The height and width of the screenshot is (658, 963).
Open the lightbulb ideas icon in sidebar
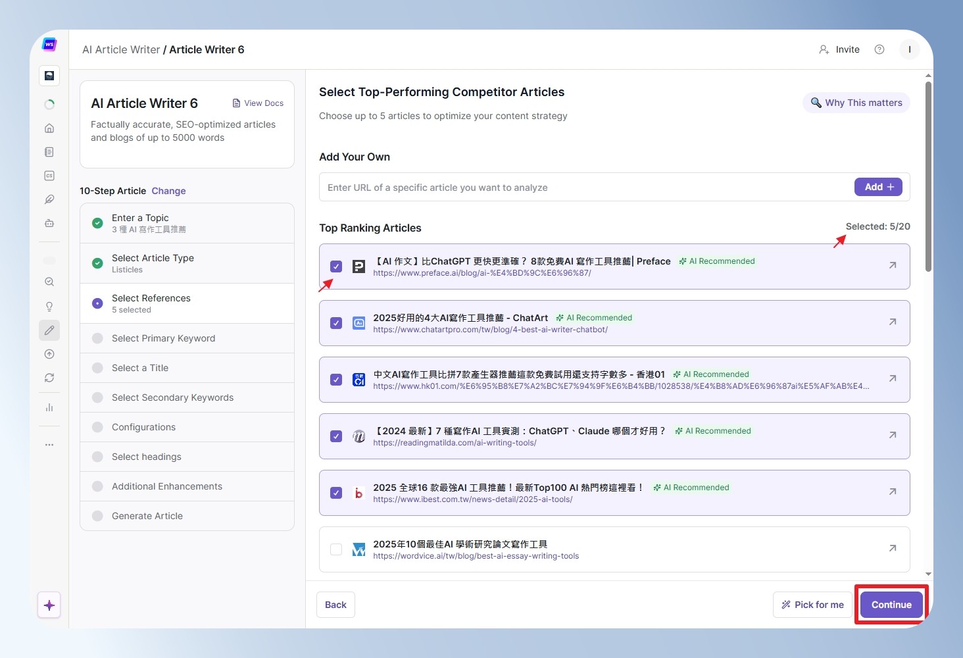click(x=49, y=307)
